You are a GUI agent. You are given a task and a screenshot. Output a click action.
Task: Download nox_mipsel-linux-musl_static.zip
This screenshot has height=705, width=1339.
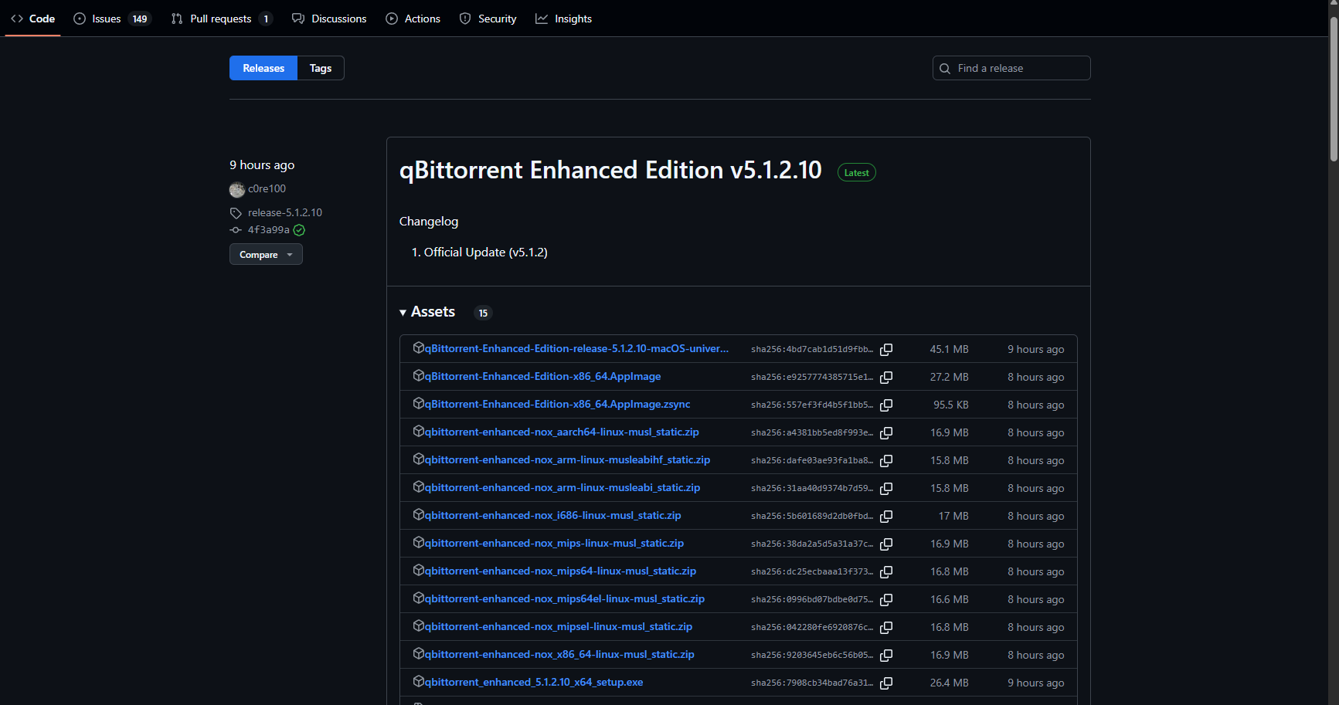(x=559, y=627)
